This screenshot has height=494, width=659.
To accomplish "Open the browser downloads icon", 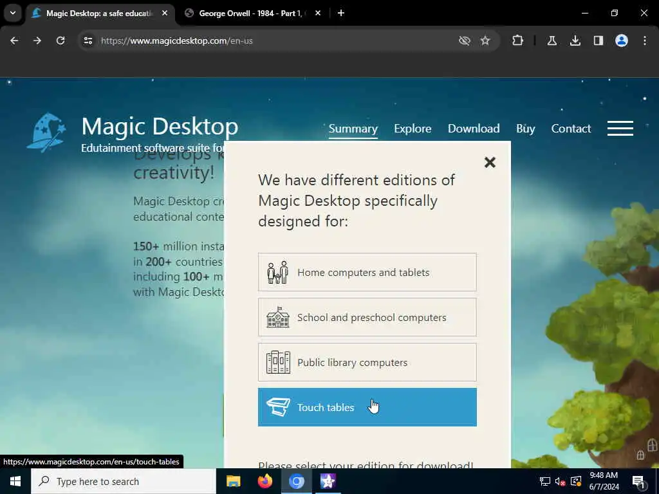I will 575,41.
